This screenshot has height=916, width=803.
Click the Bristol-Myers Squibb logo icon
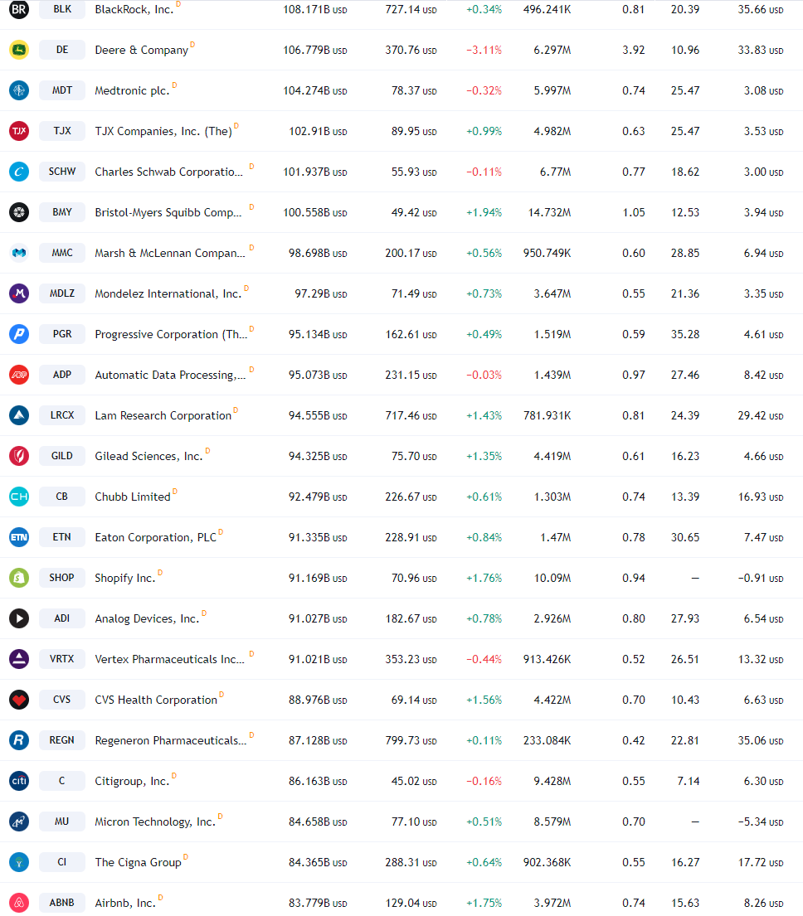point(19,212)
